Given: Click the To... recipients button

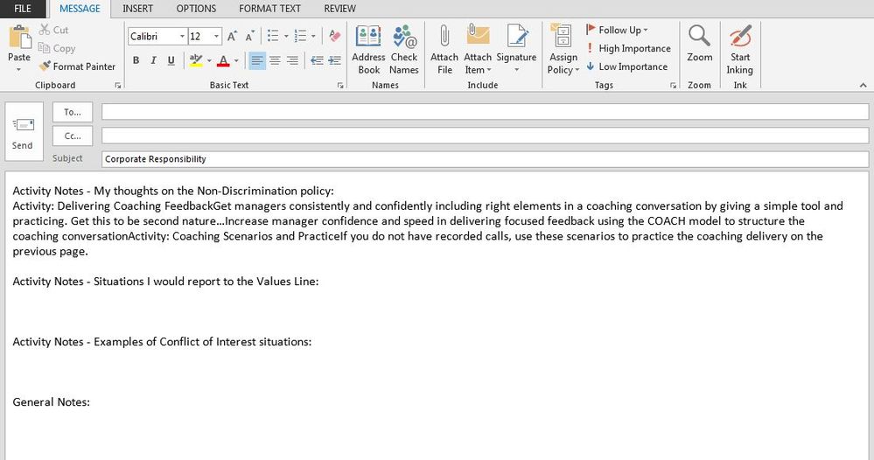Looking at the screenshot, I should click(x=73, y=112).
